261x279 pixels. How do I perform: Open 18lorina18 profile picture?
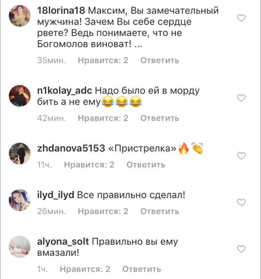(x=19, y=16)
